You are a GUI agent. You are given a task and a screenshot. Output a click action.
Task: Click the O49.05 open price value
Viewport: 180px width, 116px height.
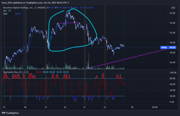(50, 8)
